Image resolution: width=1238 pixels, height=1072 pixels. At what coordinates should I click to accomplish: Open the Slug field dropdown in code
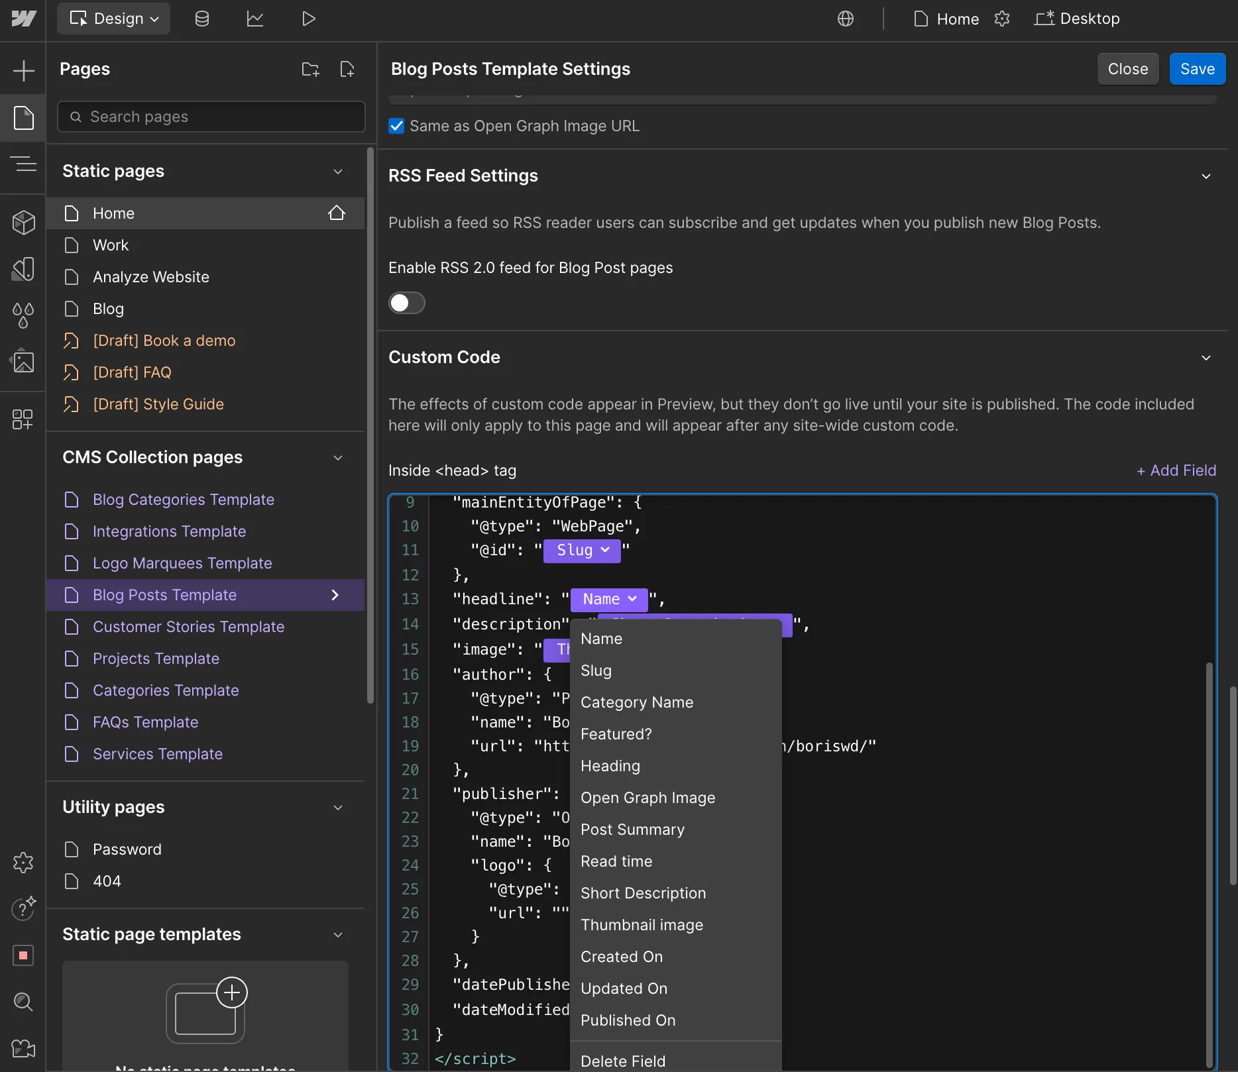582,551
